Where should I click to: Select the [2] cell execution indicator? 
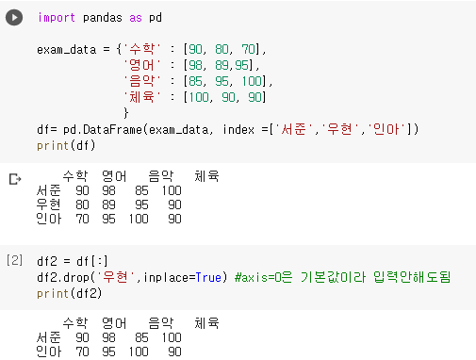click(14, 260)
